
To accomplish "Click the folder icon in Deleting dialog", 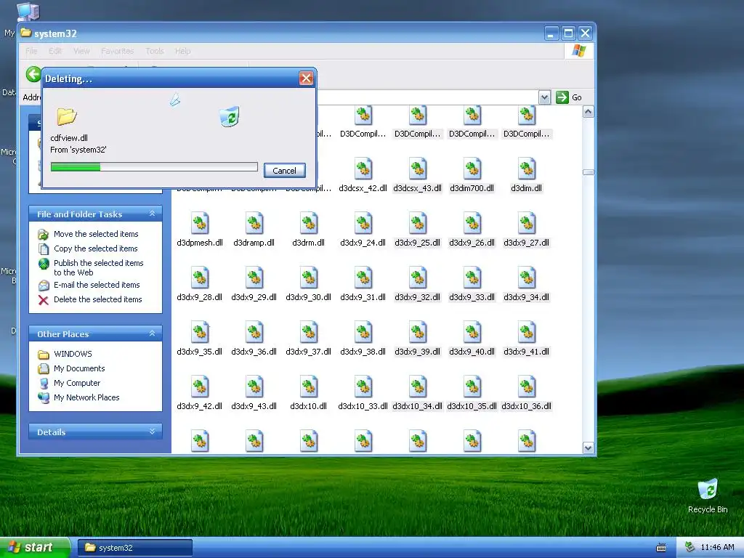I will tap(67, 116).
